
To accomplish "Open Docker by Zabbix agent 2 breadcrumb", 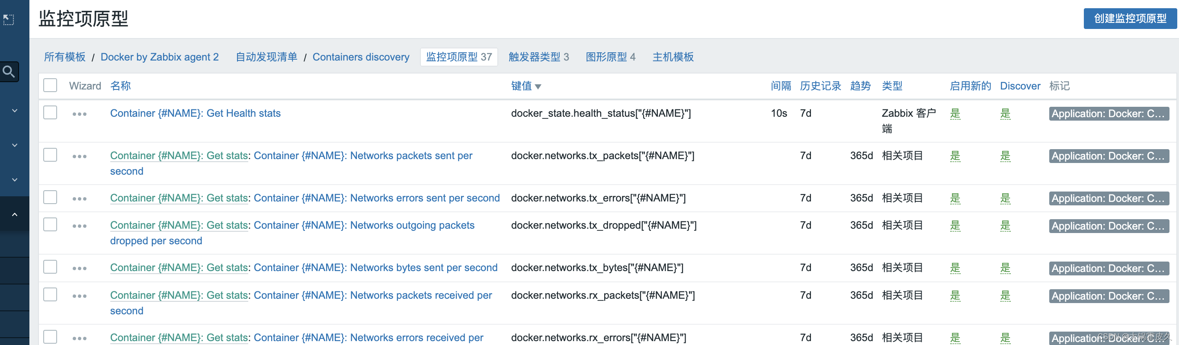I will tap(160, 57).
